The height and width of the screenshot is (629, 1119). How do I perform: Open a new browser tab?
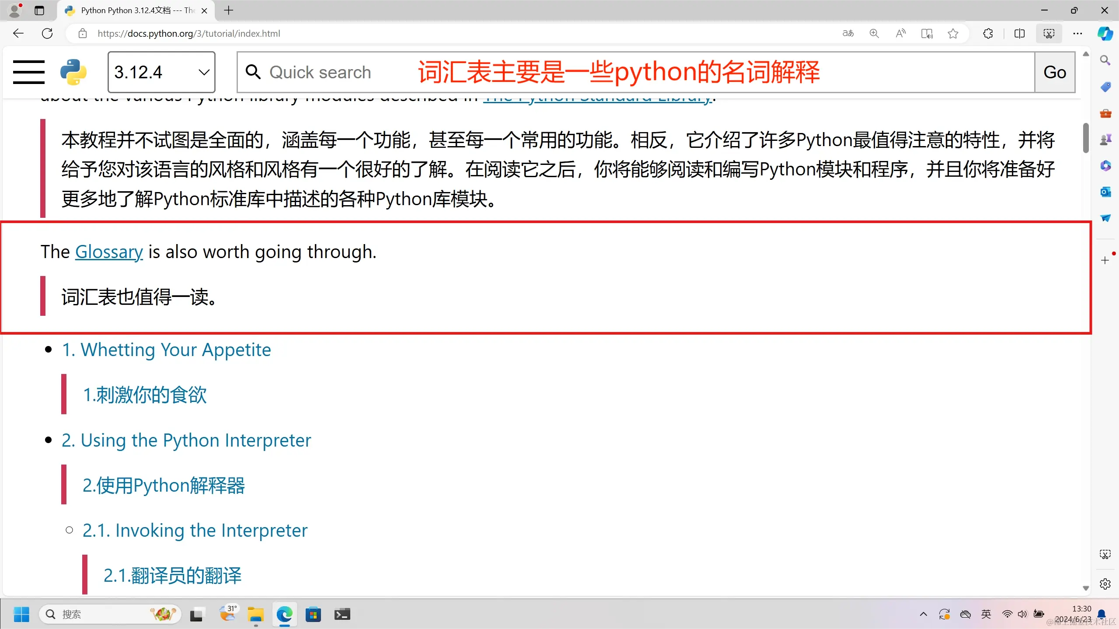(229, 10)
